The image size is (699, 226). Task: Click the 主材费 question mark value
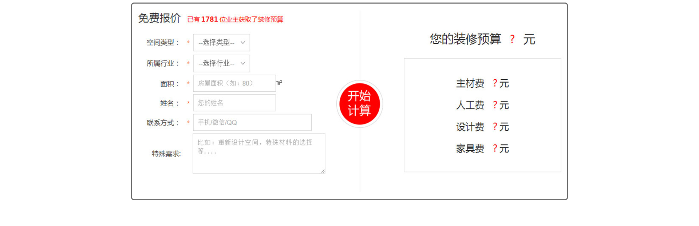[x=495, y=83]
